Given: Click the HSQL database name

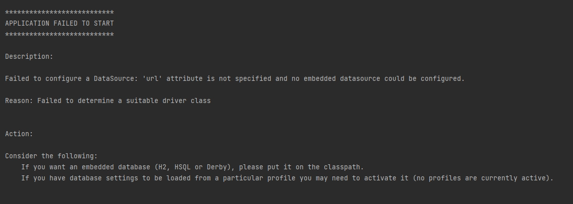Looking at the screenshot, I should pos(182,167).
